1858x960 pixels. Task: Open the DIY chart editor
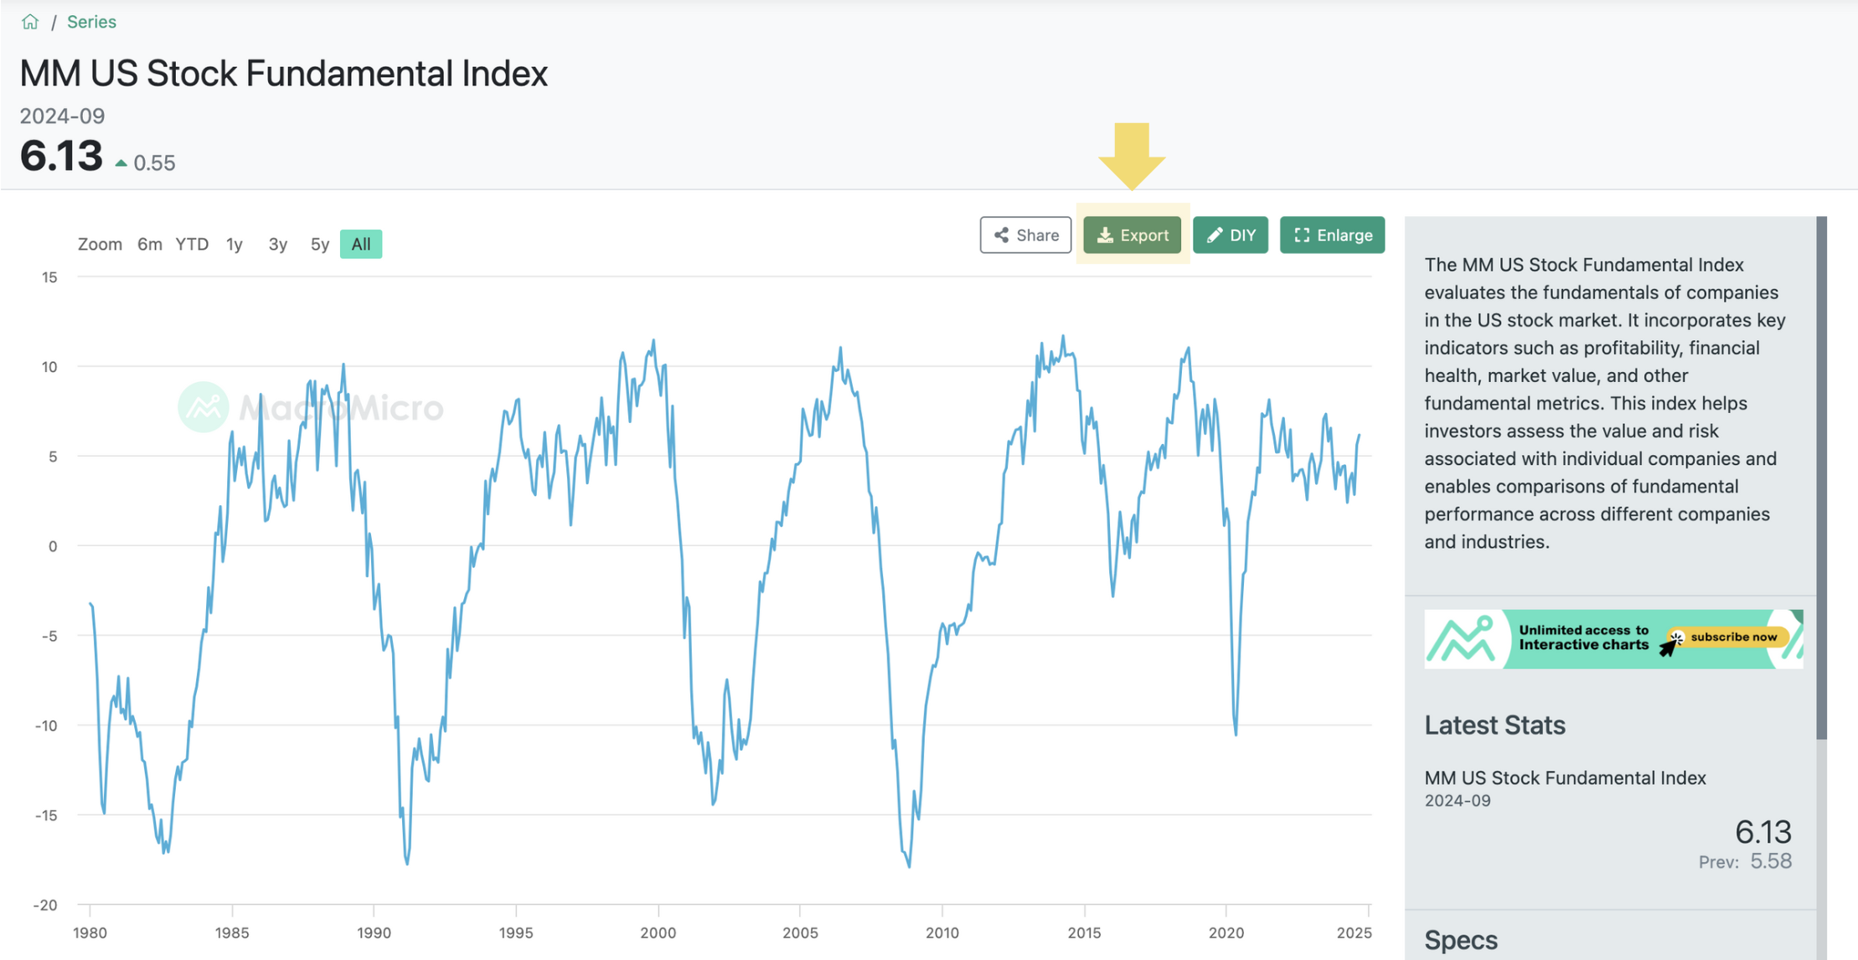coord(1230,235)
